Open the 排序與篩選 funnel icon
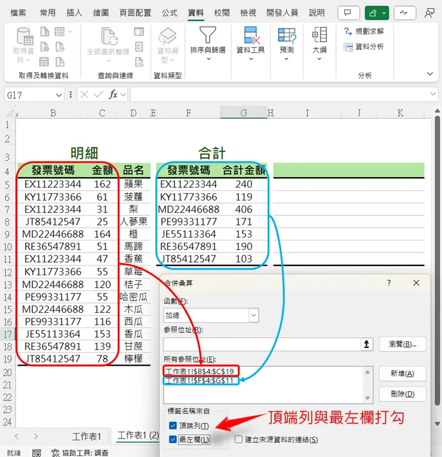 click(x=207, y=35)
